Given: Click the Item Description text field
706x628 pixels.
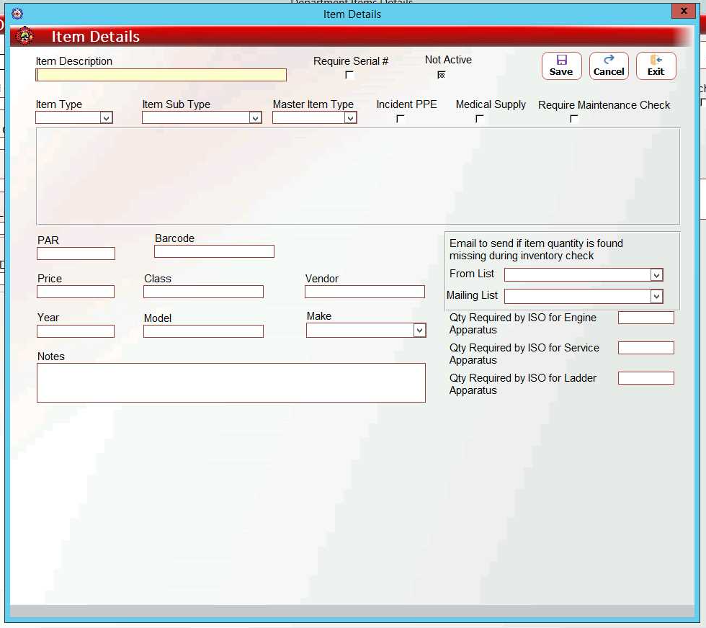Looking at the screenshot, I should coord(161,75).
